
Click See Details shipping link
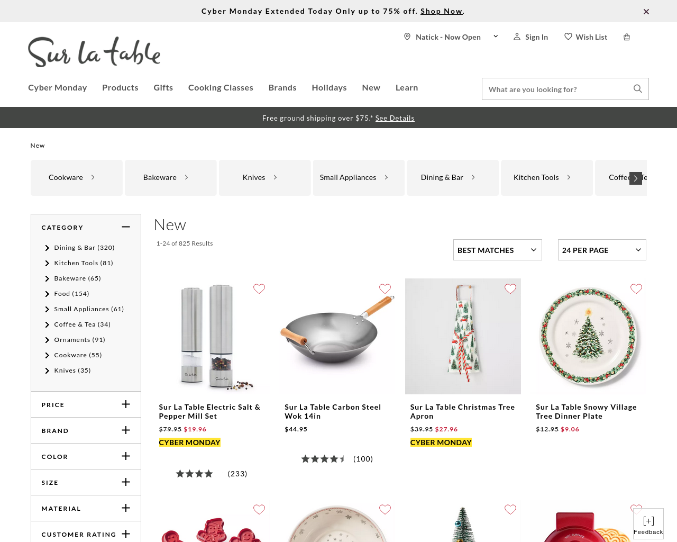tap(395, 118)
